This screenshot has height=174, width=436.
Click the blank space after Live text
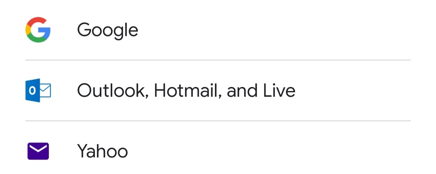[x=353, y=91]
